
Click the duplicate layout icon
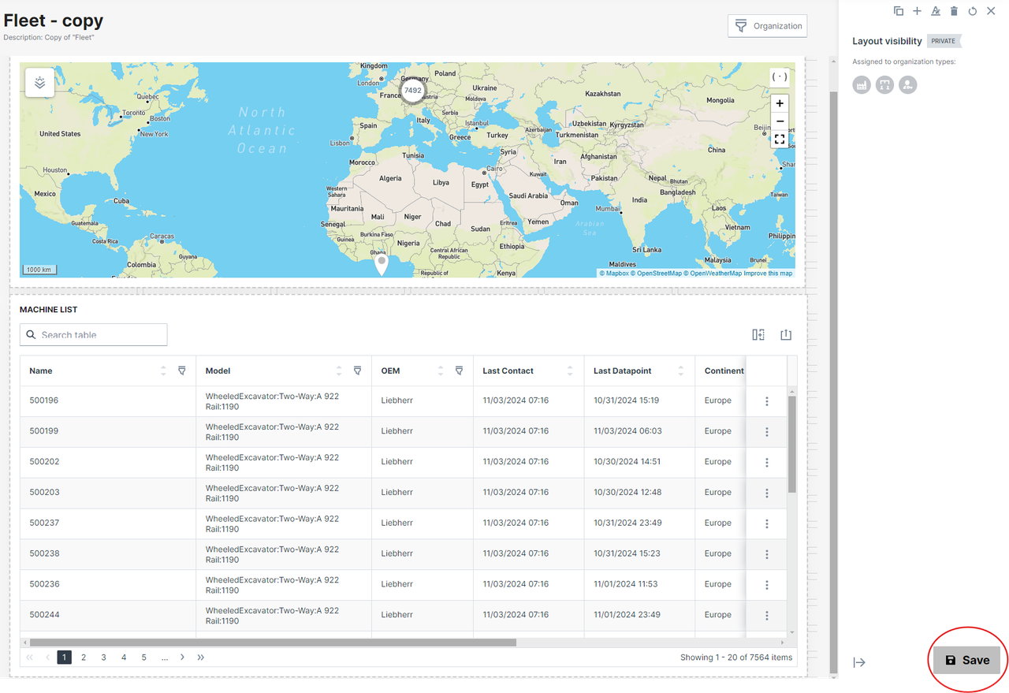pyautogui.click(x=899, y=11)
